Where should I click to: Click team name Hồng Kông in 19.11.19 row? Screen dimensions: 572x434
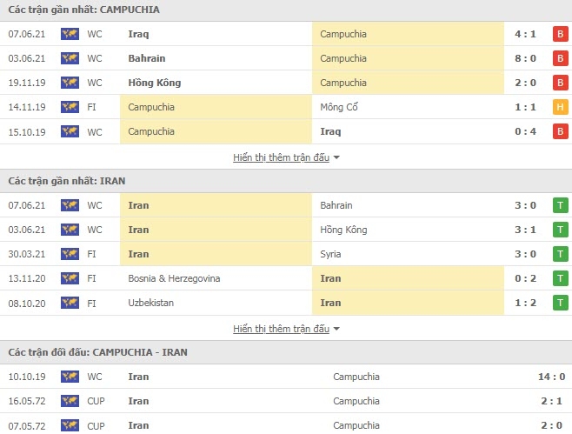[x=155, y=83]
